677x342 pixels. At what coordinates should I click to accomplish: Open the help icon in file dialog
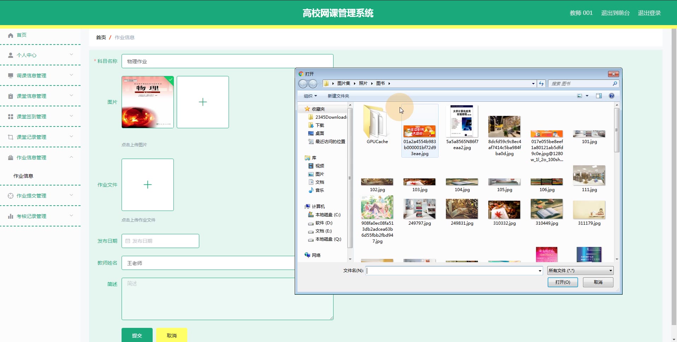(x=611, y=96)
